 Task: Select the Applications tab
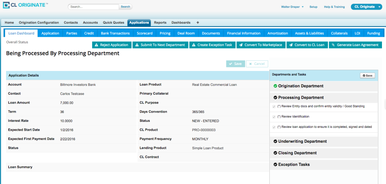coord(139,22)
